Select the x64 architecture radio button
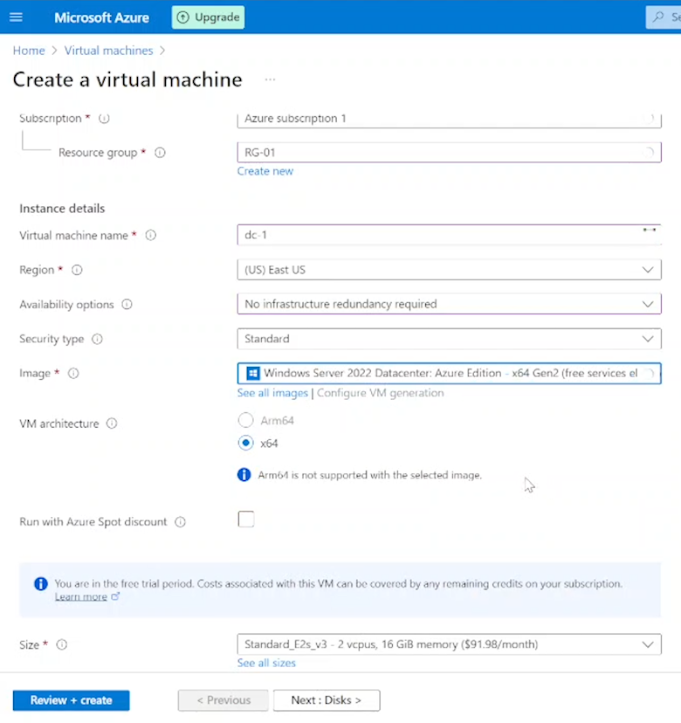The width and height of the screenshot is (681, 723). click(245, 443)
